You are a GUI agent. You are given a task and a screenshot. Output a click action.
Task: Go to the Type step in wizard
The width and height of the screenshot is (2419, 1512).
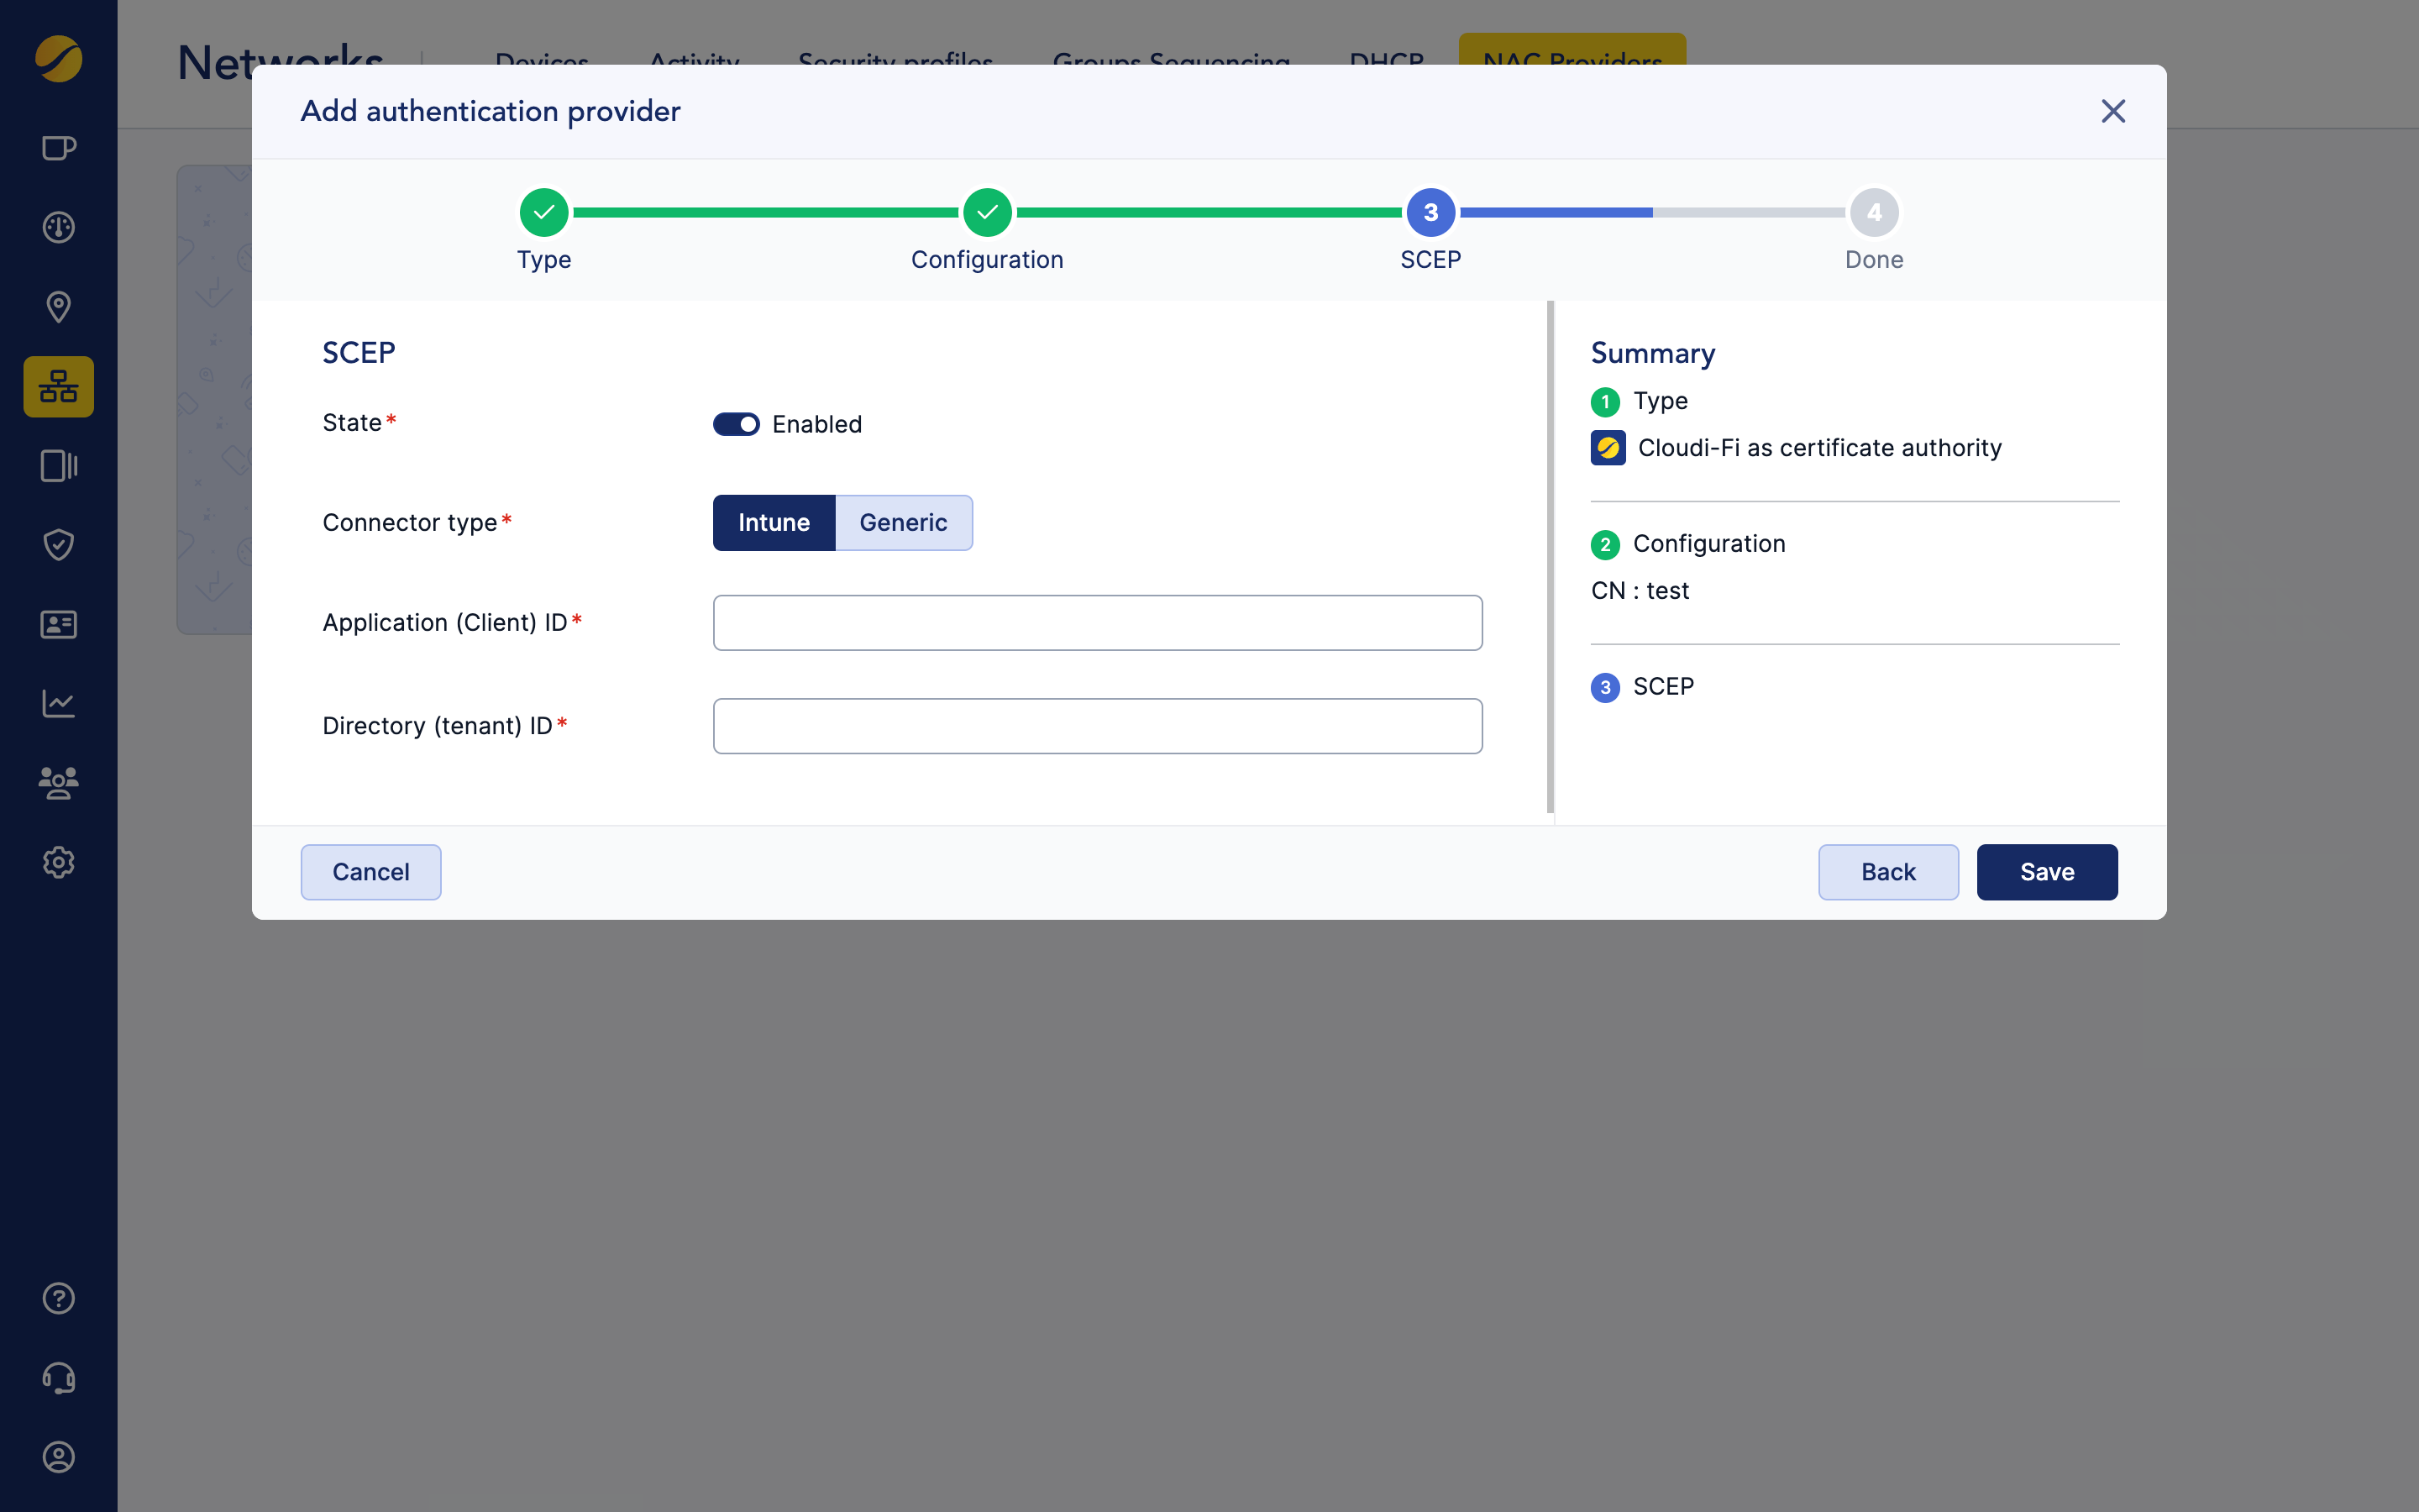tap(543, 212)
